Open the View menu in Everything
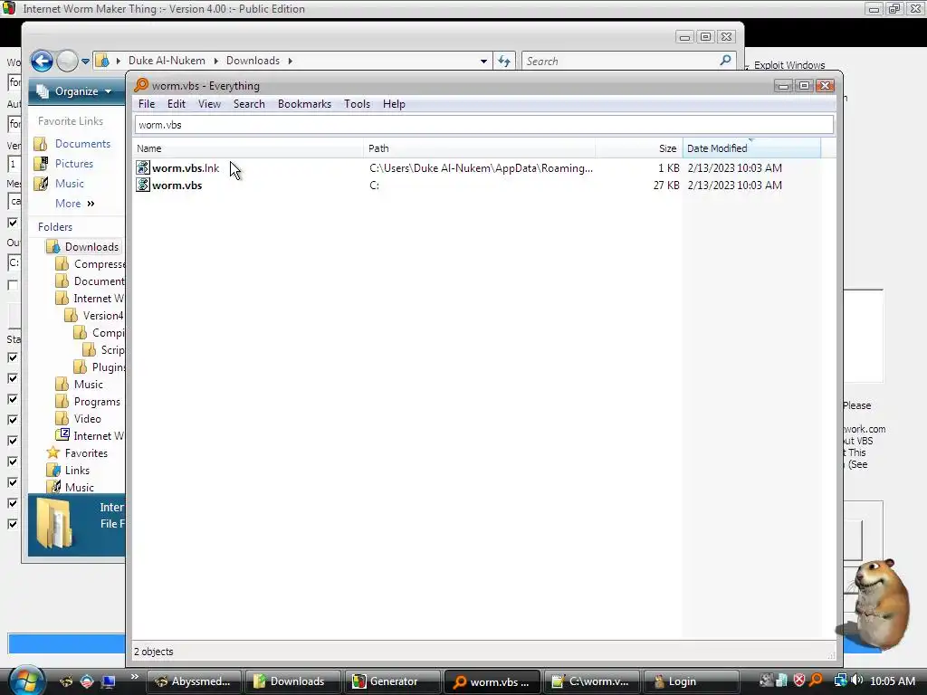This screenshot has height=695, width=927. (209, 104)
